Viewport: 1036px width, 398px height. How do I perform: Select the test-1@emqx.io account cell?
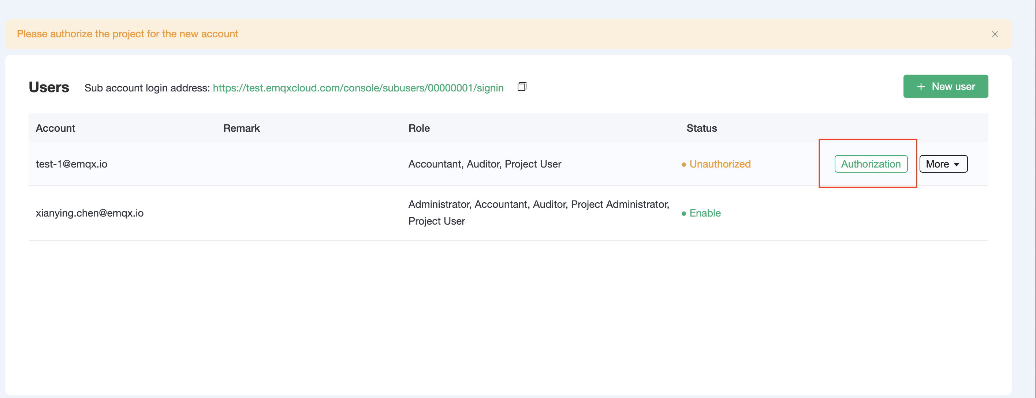pyautogui.click(x=72, y=164)
